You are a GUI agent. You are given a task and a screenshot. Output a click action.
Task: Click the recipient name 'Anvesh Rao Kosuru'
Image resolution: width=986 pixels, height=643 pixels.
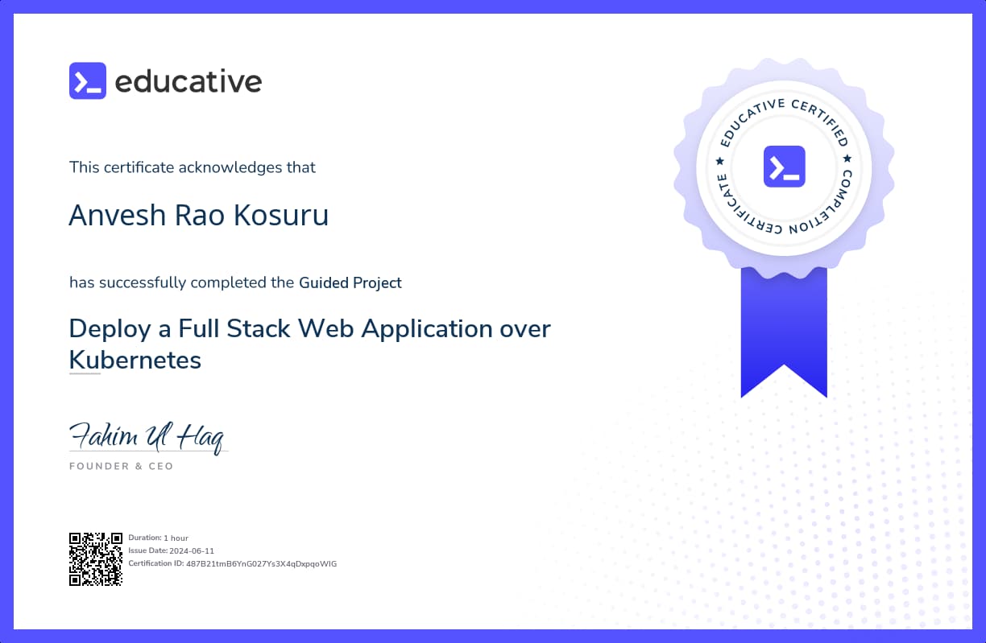[x=199, y=215]
